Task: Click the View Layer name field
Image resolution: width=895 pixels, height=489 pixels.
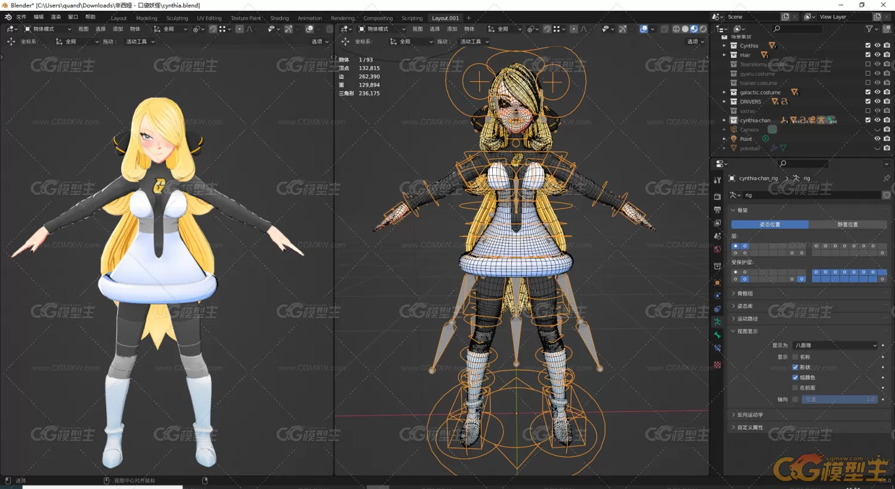Action: coord(844,17)
